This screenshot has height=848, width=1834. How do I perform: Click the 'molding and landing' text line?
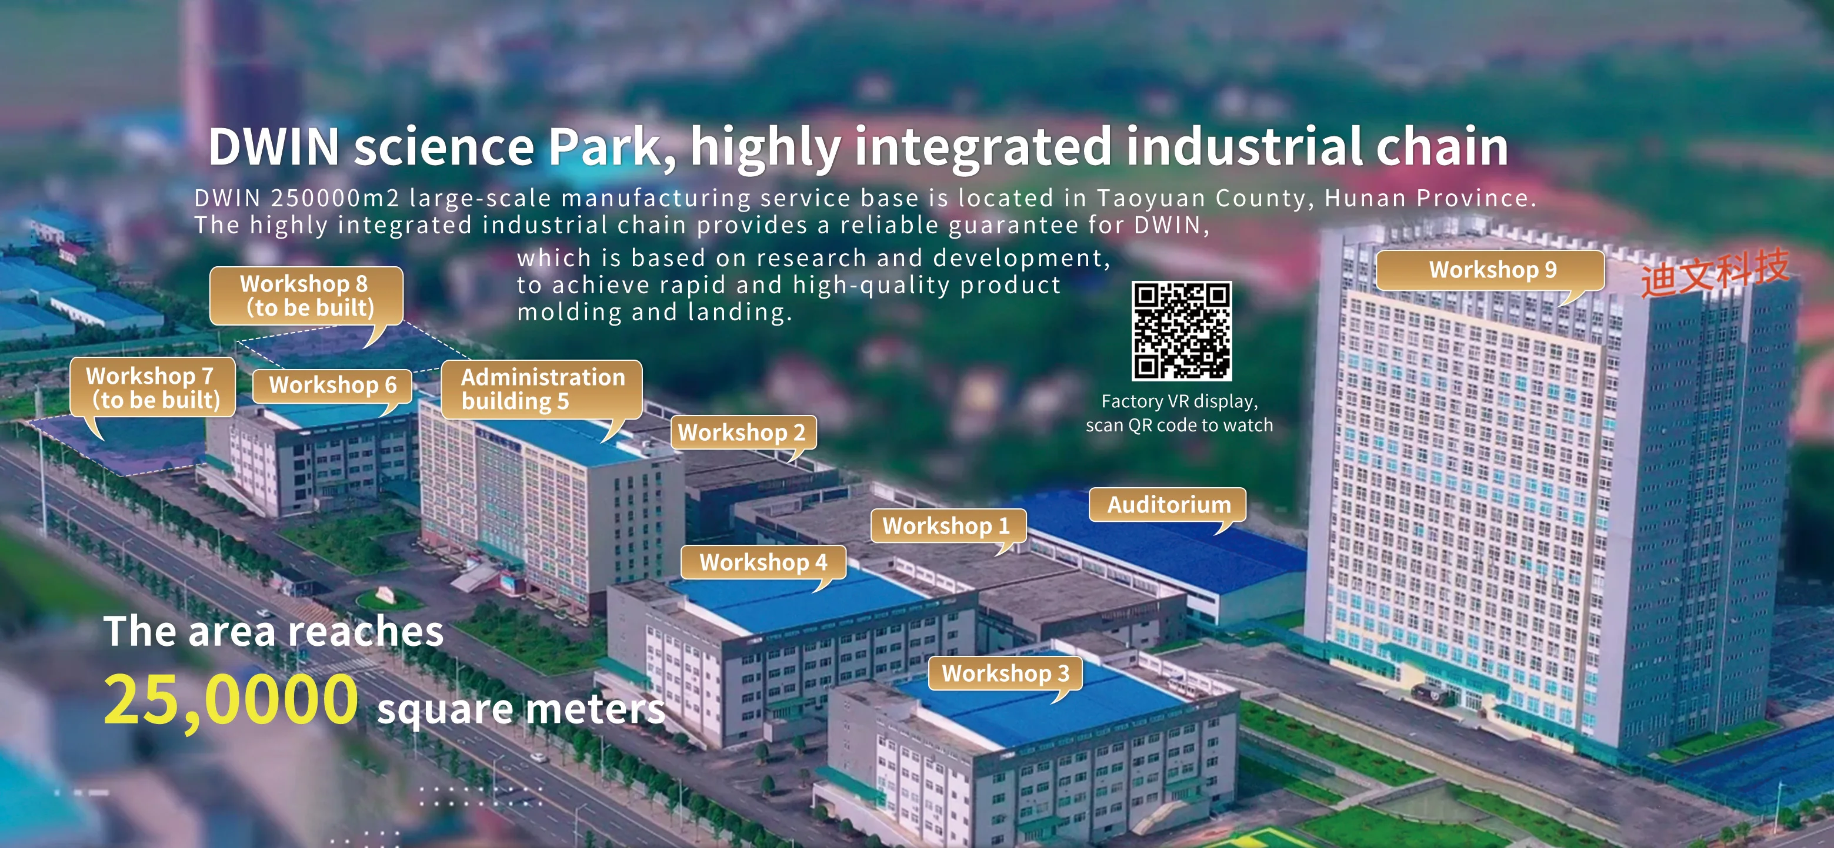[x=654, y=312]
